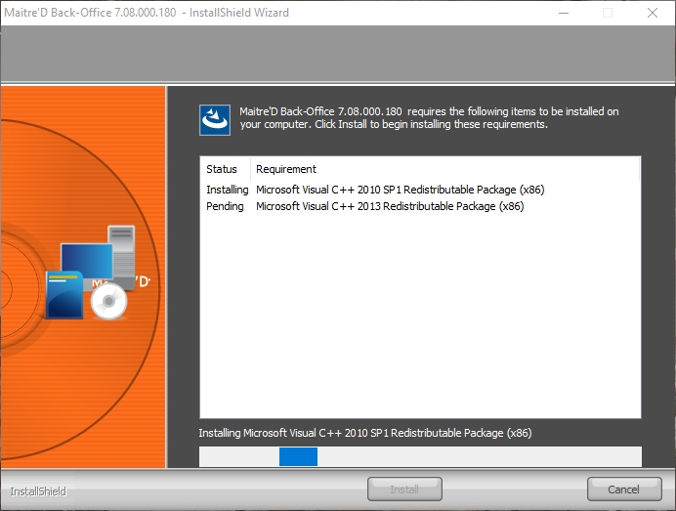Screen dimensions: 676x511
Task: Click the monitor graphic in the banner
Action: [x=86, y=262]
